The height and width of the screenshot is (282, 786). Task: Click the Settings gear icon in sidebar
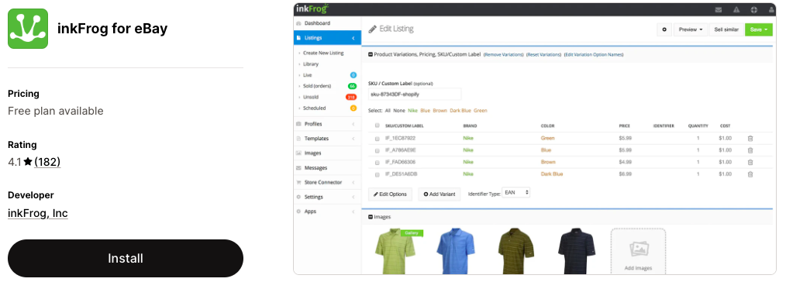tap(298, 197)
